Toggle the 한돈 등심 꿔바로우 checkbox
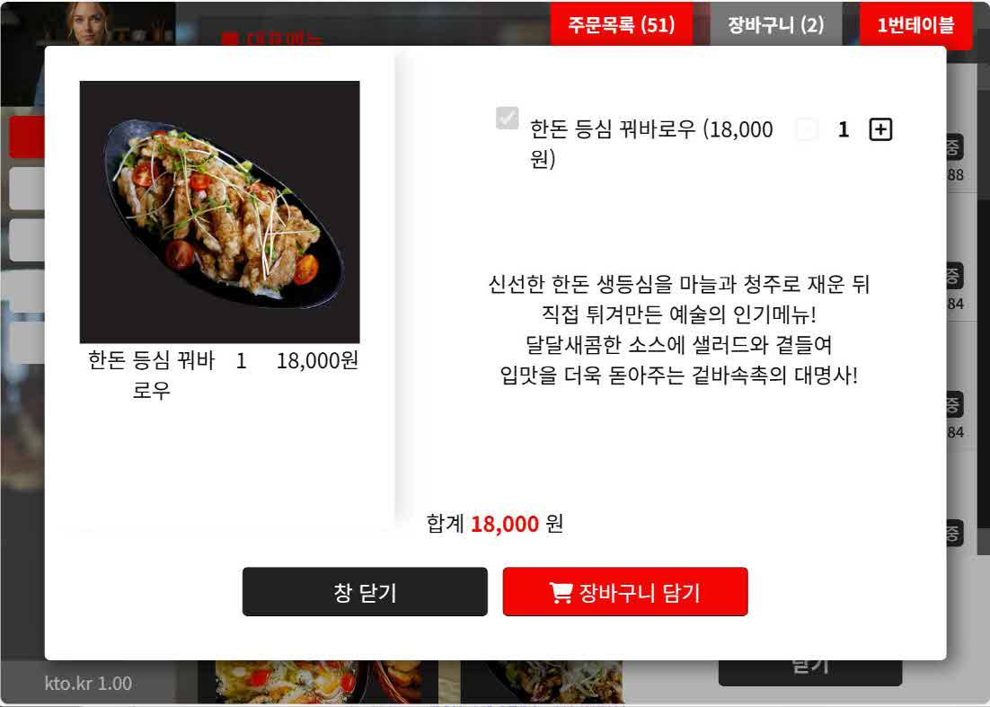The width and height of the screenshot is (990, 707). point(507,118)
